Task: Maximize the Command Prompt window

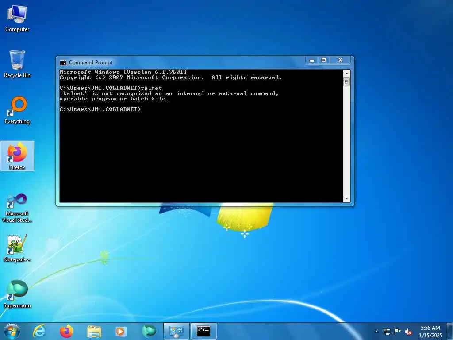Action: (x=324, y=60)
